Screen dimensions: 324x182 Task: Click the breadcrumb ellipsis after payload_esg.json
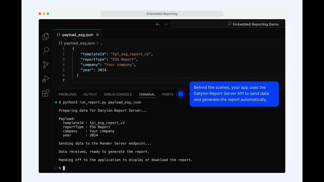(101, 43)
